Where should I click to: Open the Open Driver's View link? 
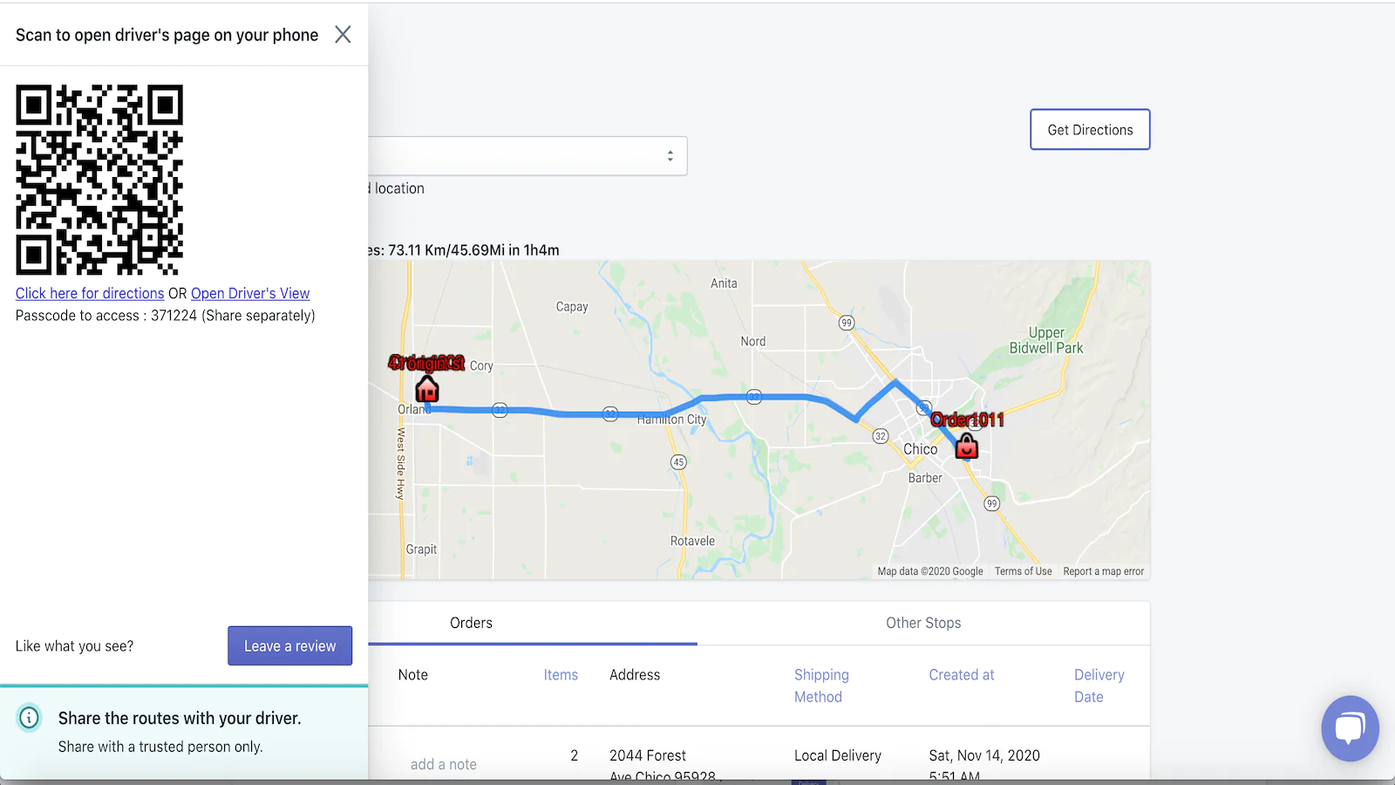tap(250, 294)
